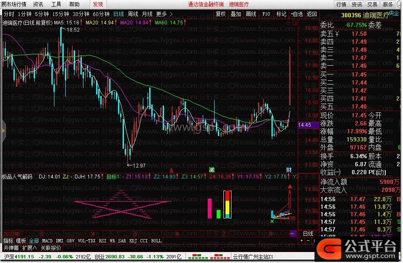The height and width of the screenshot is (263, 403).
Task: Click the 标记 mark tool
Action: (281, 14)
